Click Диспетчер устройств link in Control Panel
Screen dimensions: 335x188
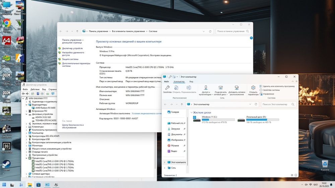coord(72,48)
